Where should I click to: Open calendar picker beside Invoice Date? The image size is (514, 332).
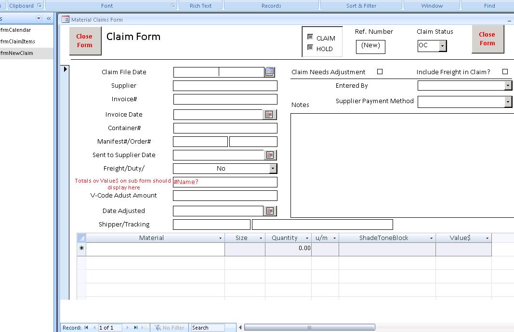[270, 115]
